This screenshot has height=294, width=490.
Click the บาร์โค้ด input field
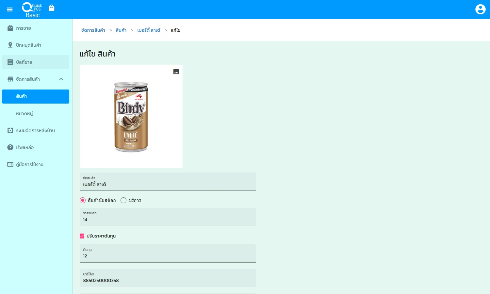(168, 280)
